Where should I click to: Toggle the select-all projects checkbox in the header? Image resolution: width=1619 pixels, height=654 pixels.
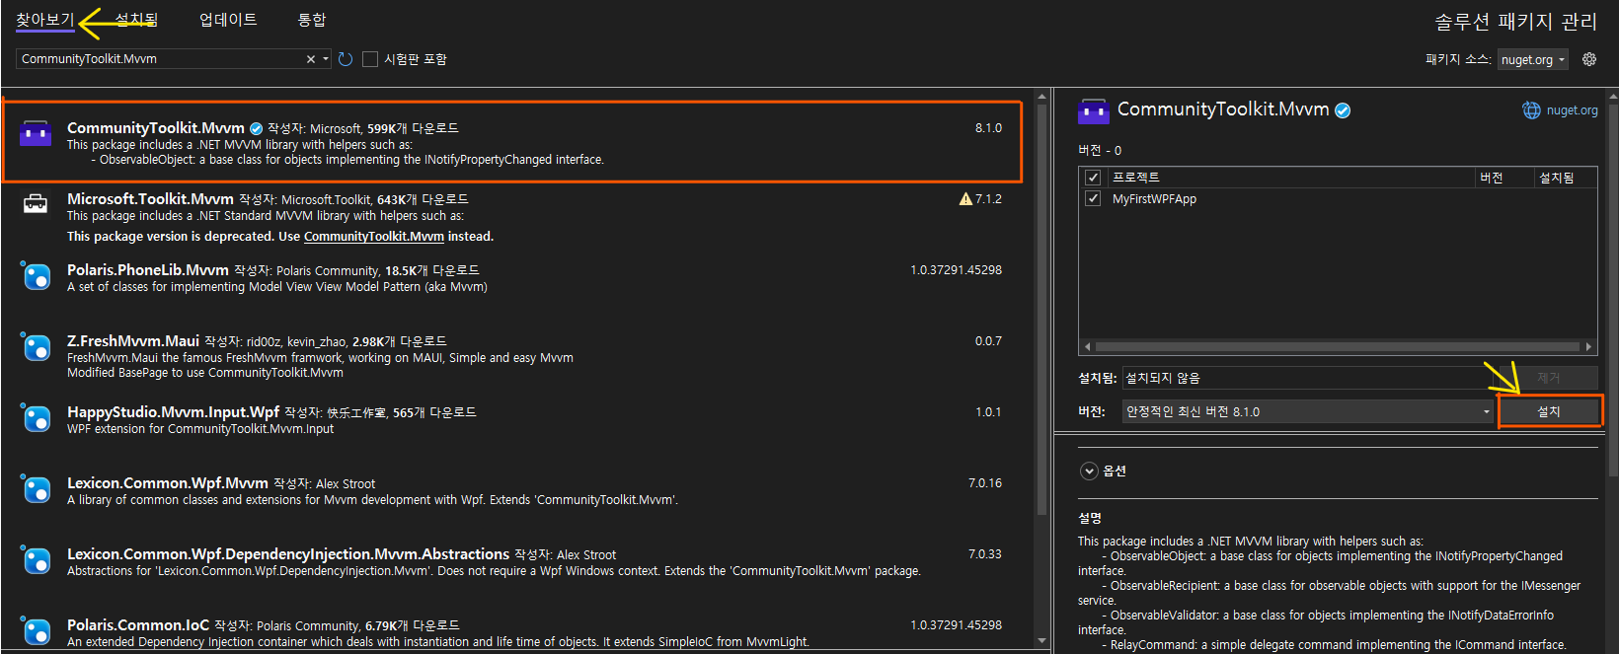[1093, 178]
